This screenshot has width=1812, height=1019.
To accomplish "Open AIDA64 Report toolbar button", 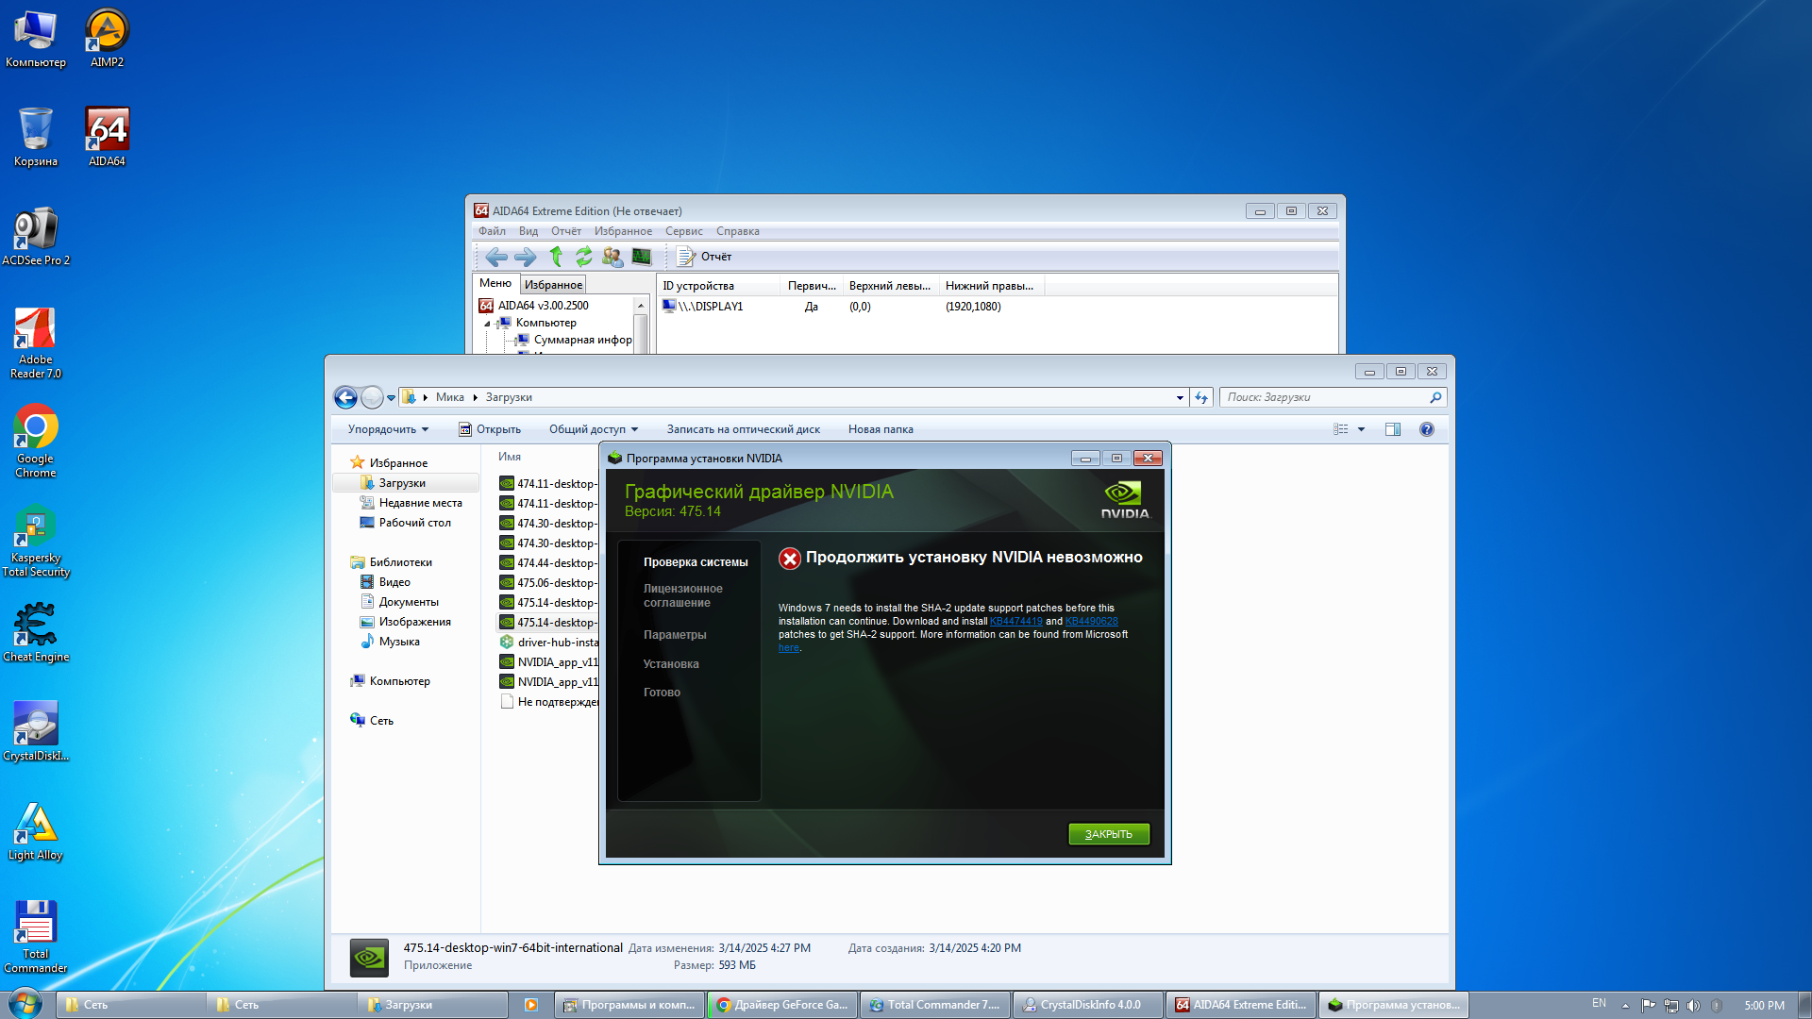I will [x=705, y=256].
